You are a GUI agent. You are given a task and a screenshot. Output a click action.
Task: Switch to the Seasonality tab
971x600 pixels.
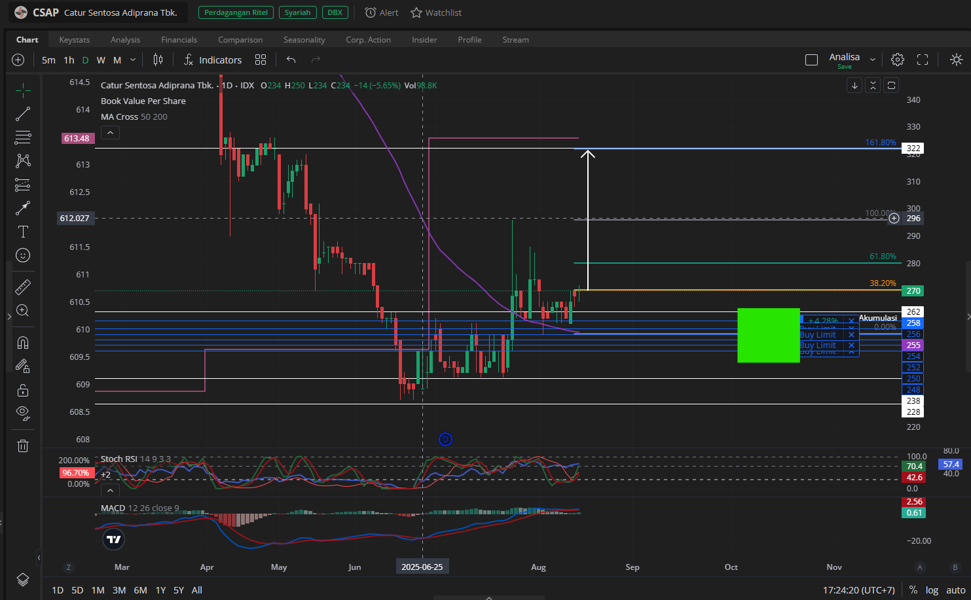click(304, 39)
